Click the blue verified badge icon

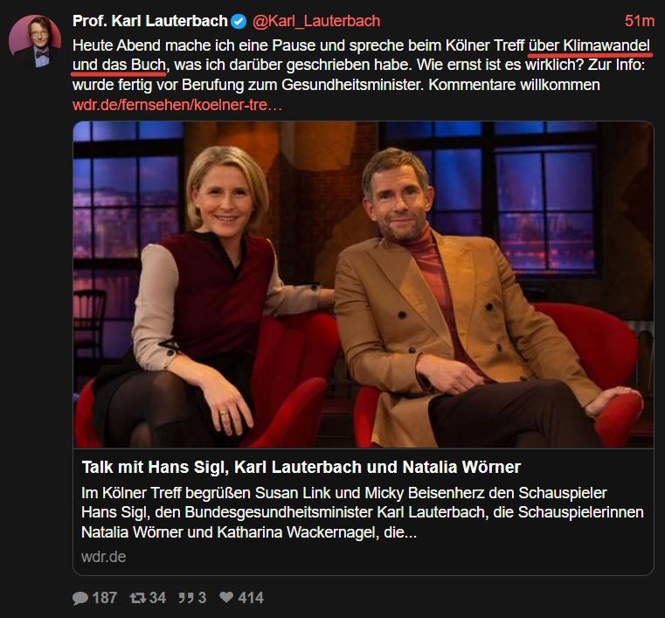(x=239, y=21)
